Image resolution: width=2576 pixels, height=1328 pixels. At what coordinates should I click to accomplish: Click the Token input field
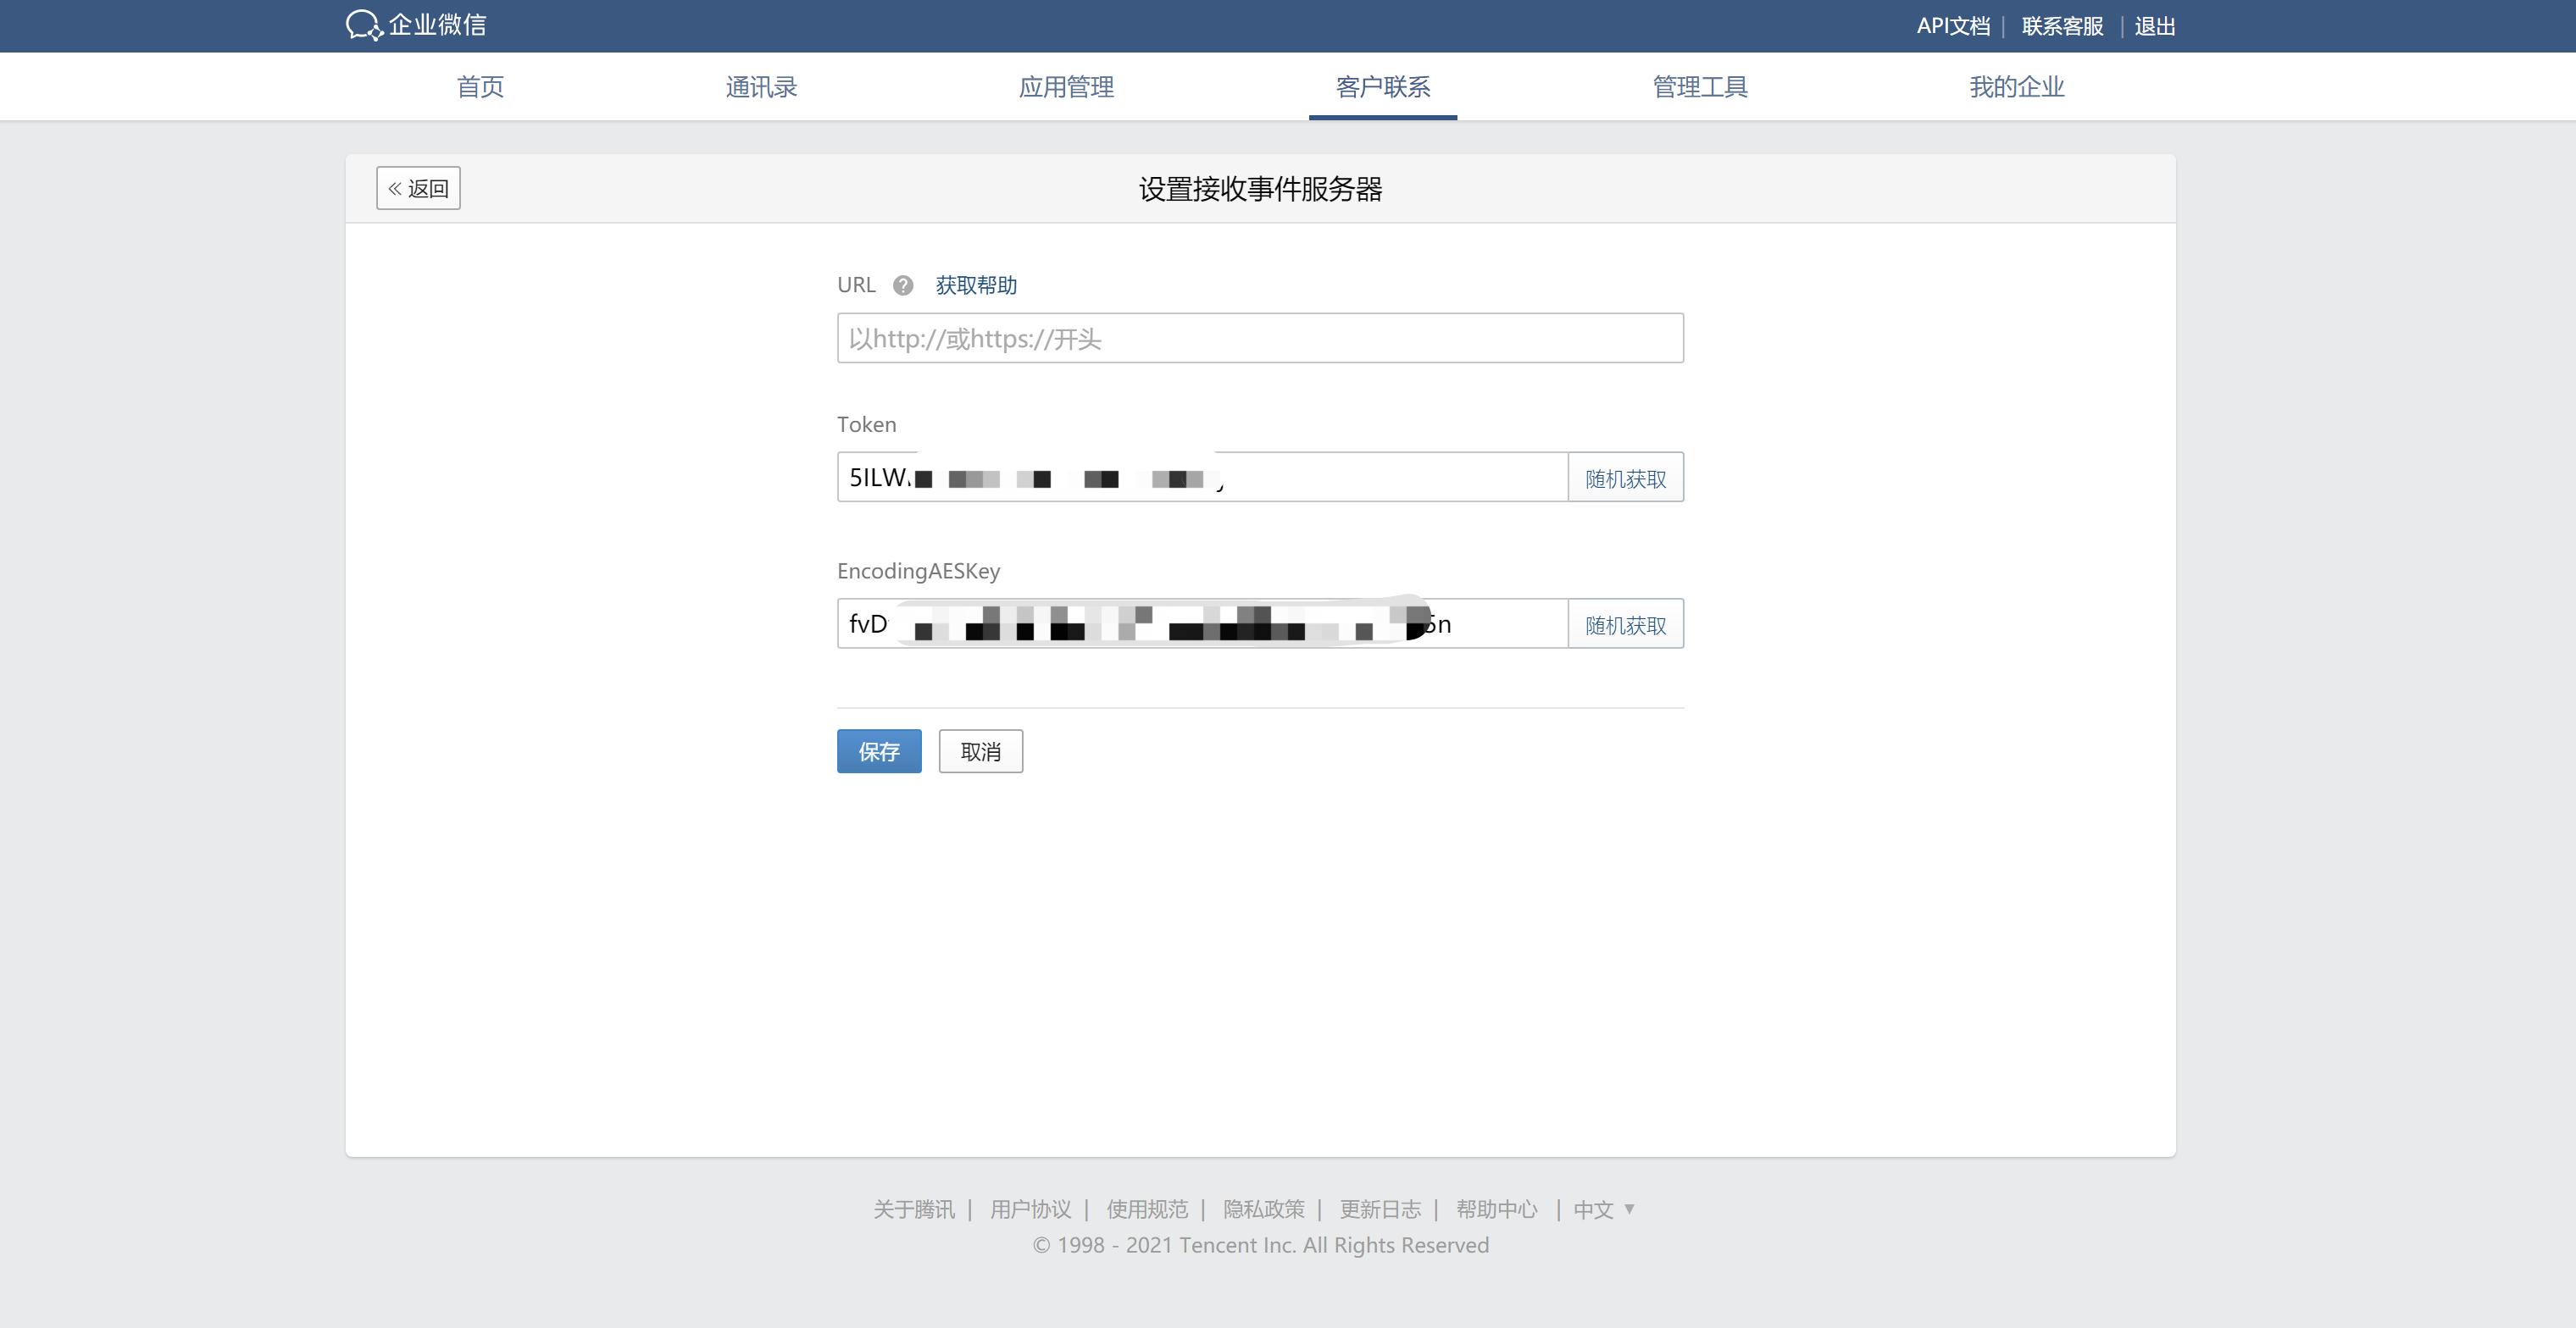pyautogui.click(x=1390, y=478)
